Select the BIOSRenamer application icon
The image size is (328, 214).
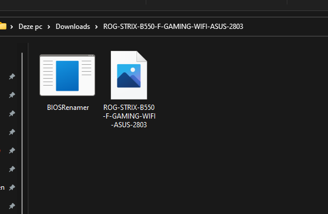click(x=67, y=75)
